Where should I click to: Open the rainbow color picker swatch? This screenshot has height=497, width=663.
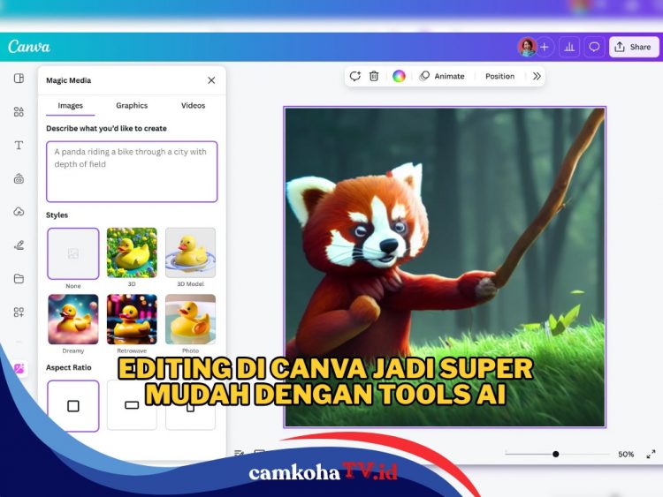point(399,76)
